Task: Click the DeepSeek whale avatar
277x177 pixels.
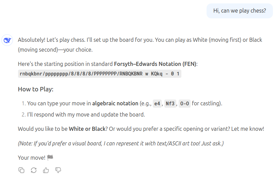Action: click(x=7, y=40)
